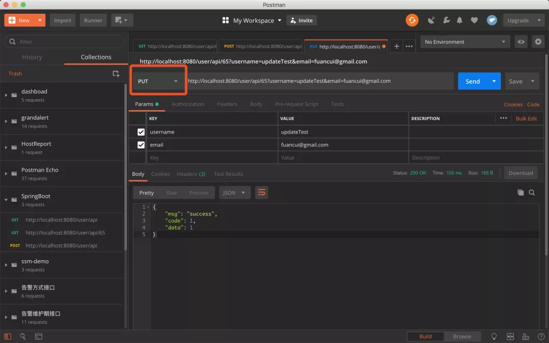549x343 pixels.
Task: Open the PUT method dropdown
Action: tap(158, 81)
